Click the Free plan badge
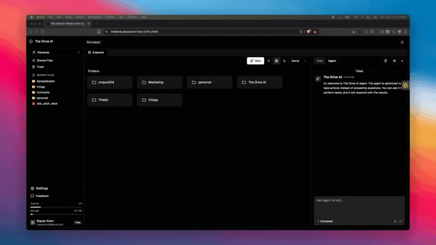This screenshot has height=245, width=436. tap(78, 222)
